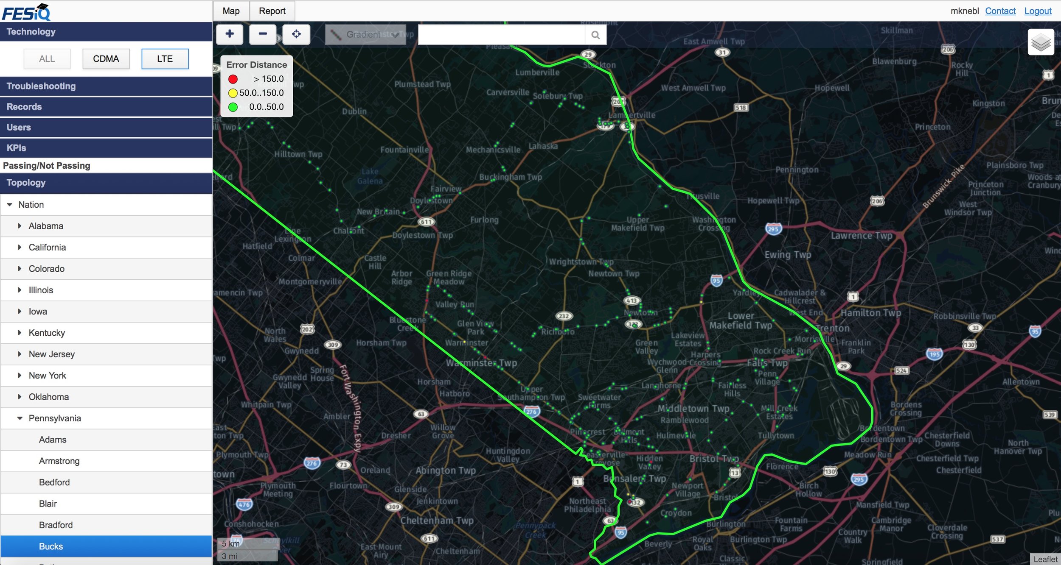1061x565 pixels.
Task: Click the Warminster Twp map label
Action: click(481, 363)
